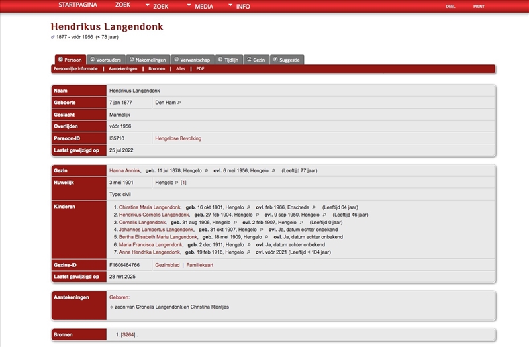529x347 pixels.
Task: Click Gezins-ID value F1606464766
Action: point(124,265)
